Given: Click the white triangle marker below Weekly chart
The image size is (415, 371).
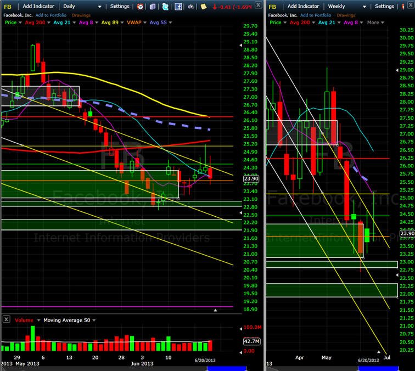Looking at the screenshot, I should click(379, 352).
